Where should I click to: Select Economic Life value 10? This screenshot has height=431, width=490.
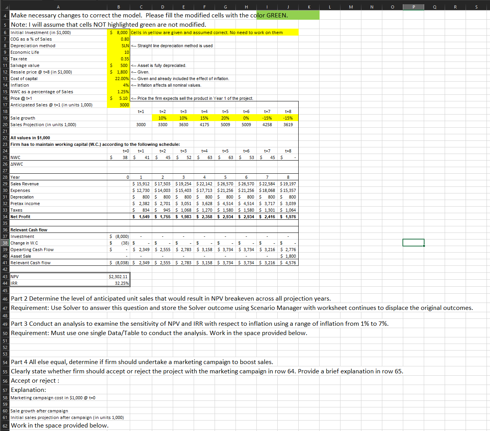click(x=119, y=52)
